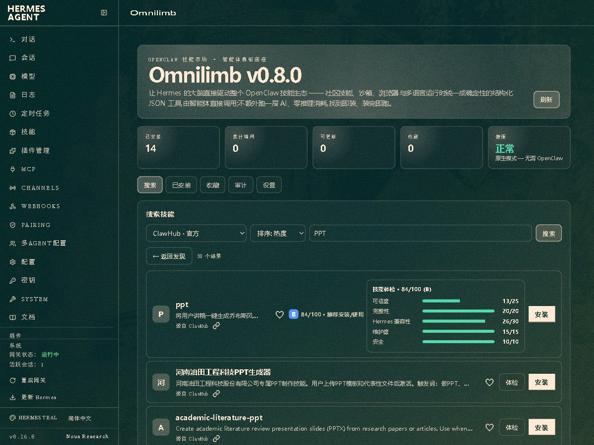
Task: Click the 健康 正常 status card
Action: pos(529,147)
